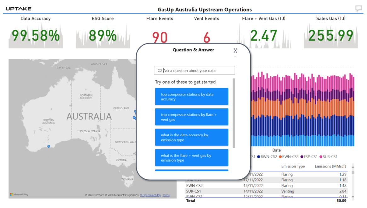This screenshot has width=367, height=208.
Task: Close the Question & Answer popup
Action: (235, 51)
